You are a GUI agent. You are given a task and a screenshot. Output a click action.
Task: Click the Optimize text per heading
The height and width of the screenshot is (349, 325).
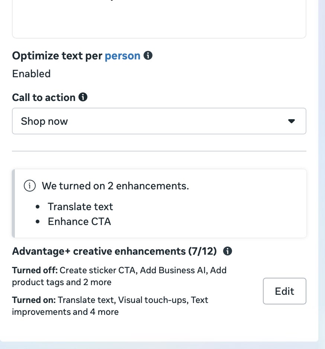pos(57,56)
